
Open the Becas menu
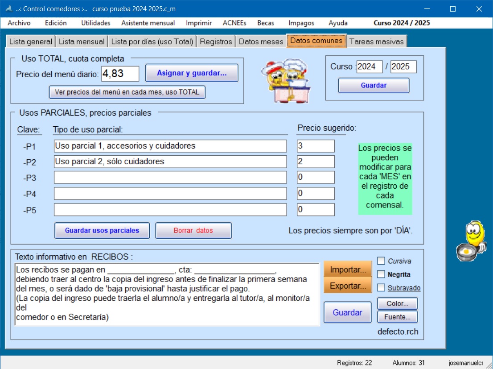[x=266, y=23]
